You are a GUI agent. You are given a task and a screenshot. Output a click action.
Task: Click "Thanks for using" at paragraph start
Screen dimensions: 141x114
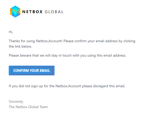tap(22, 41)
